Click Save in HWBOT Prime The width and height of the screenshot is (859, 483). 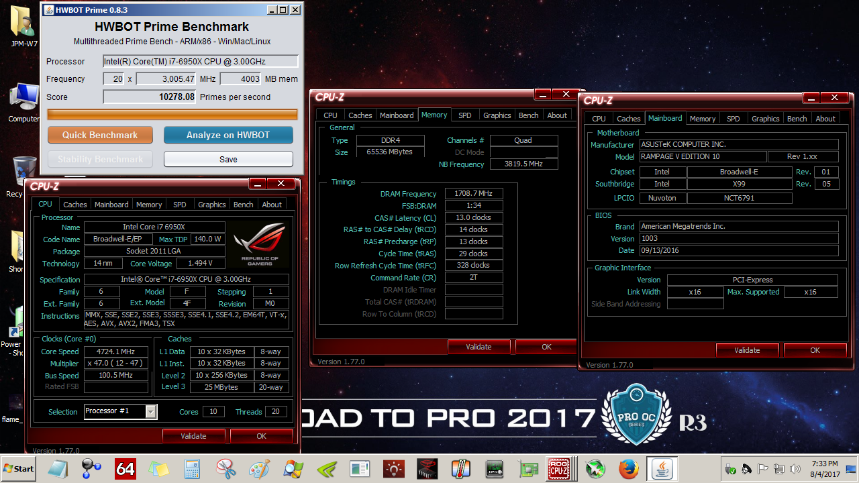point(228,159)
